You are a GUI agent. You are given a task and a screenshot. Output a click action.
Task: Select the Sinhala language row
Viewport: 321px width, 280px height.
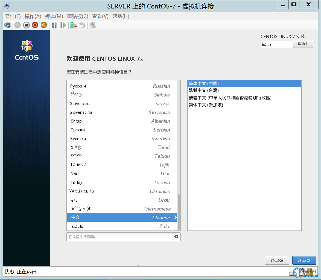click(122, 95)
